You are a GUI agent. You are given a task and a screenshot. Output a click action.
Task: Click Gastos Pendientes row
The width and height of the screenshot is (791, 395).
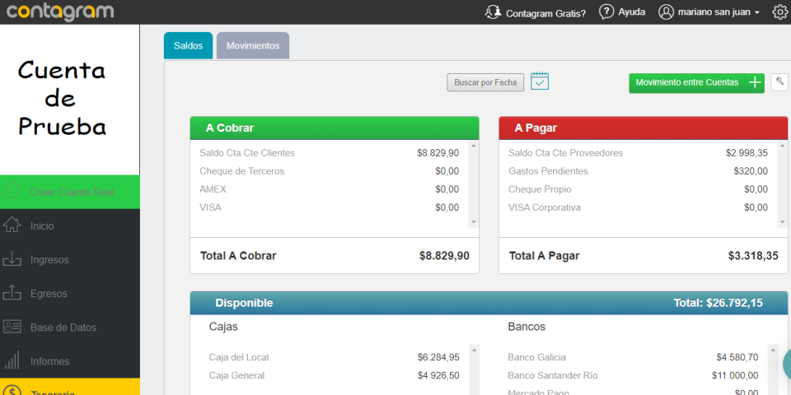point(638,171)
